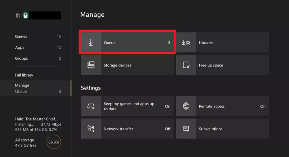The height and width of the screenshot is (157, 289).
Task: Click the Network transfer antenna icon
Action: click(91, 128)
